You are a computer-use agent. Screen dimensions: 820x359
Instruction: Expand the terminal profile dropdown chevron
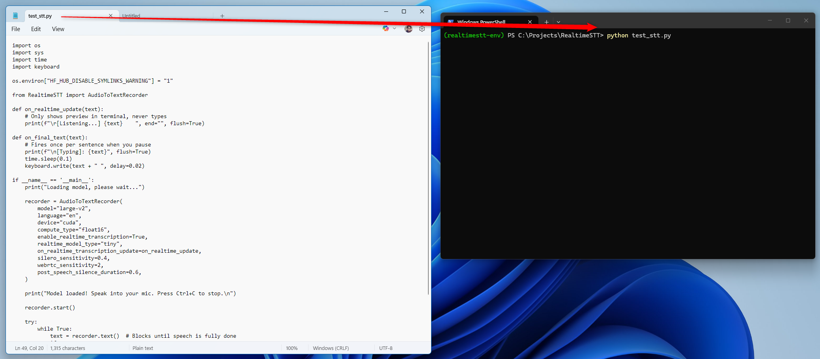tap(558, 22)
